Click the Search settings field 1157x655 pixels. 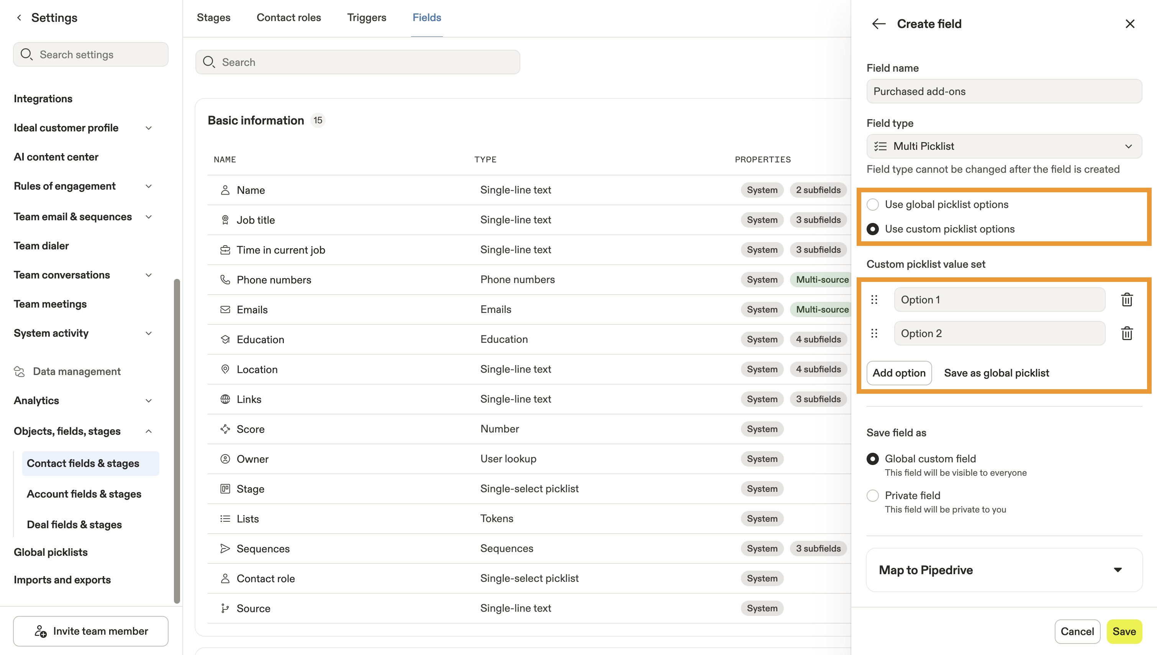pos(91,54)
